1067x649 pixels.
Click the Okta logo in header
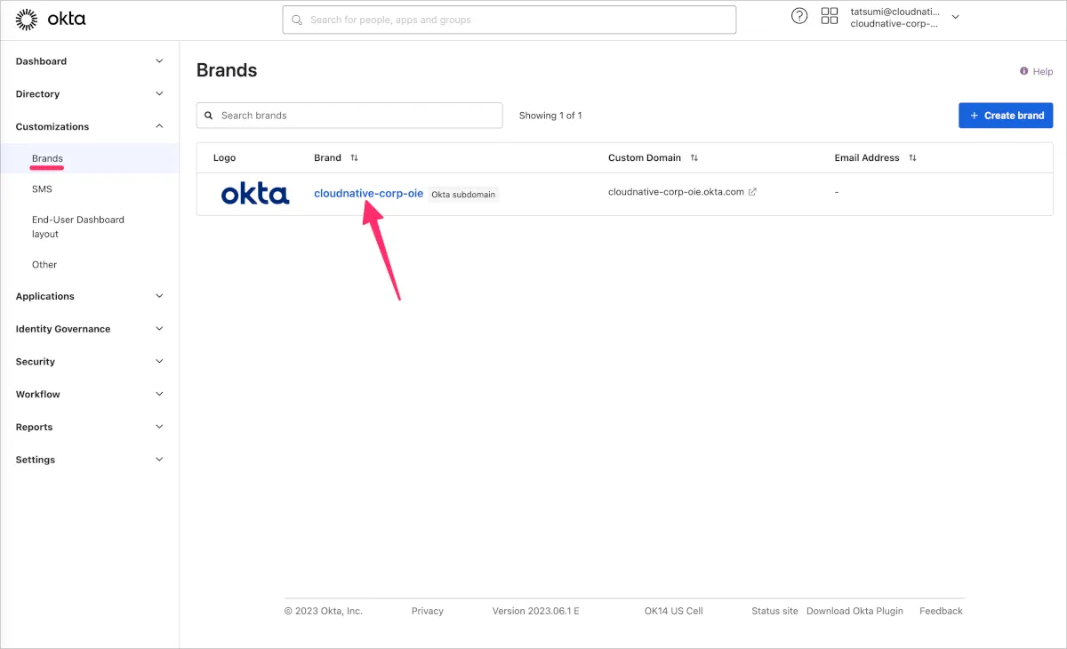[x=51, y=19]
